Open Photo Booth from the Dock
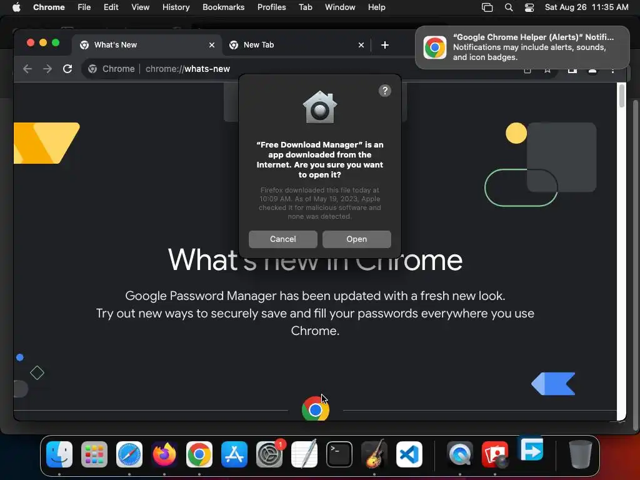Image resolution: width=640 pixels, height=480 pixels. coord(495,454)
